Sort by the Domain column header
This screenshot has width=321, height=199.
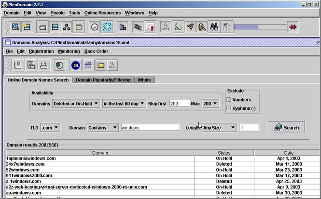click(x=100, y=153)
